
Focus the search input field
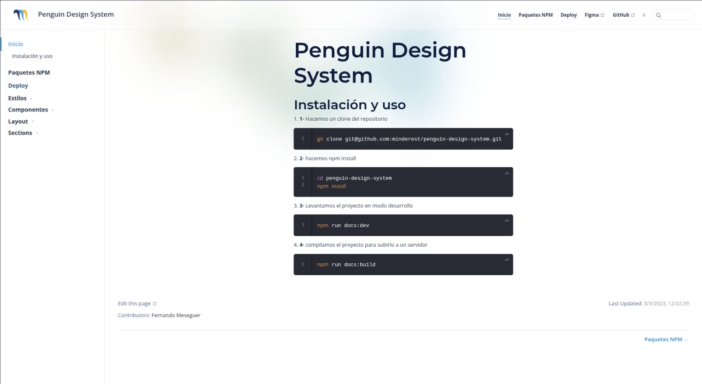tap(677, 15)
